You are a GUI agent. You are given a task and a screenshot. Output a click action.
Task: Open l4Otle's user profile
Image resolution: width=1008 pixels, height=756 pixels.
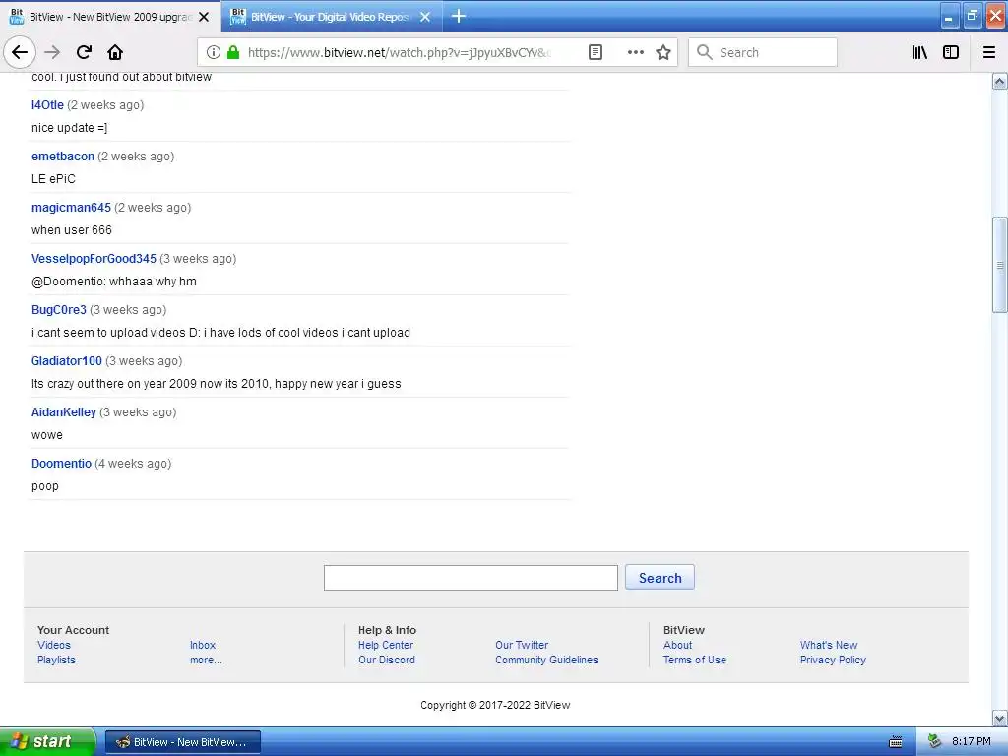pos(47,104)
